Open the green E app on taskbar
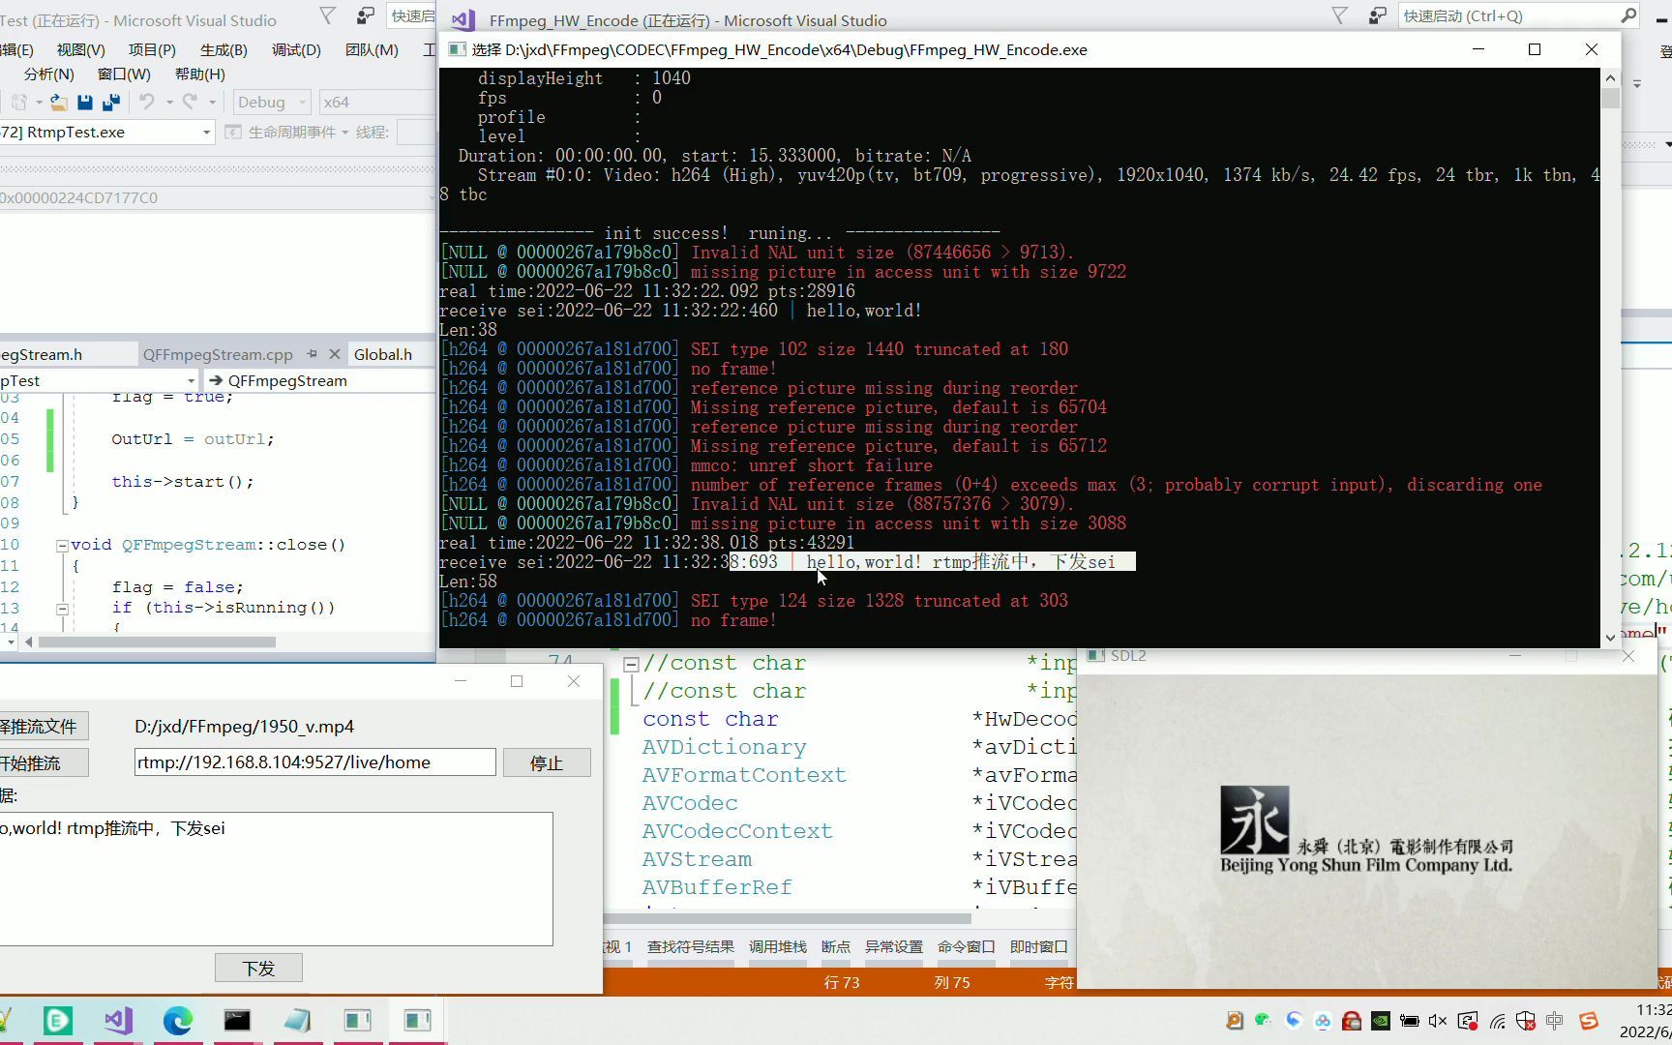 (58, 1020)
